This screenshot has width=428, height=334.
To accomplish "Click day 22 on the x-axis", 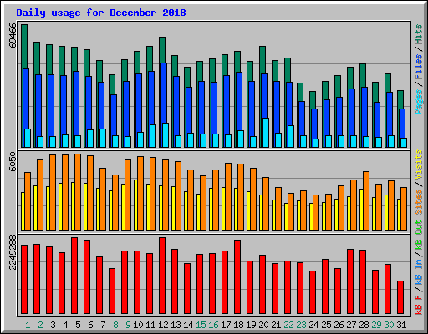I will 288,325.
